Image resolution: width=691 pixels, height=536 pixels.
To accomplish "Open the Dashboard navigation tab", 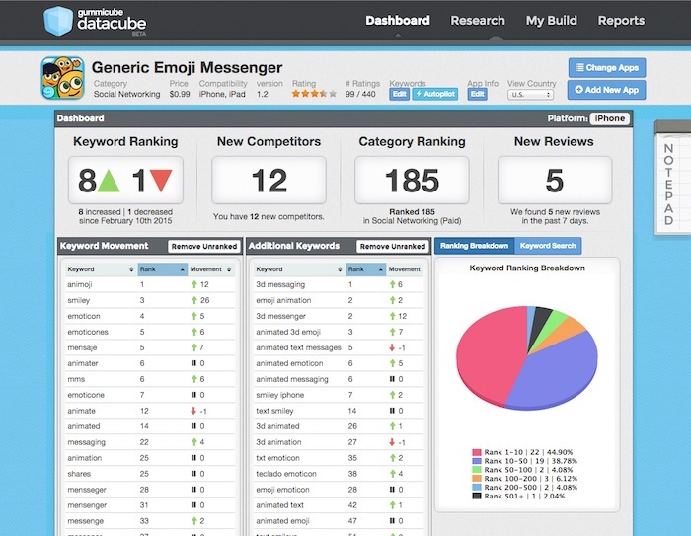I will click(398, 21).
